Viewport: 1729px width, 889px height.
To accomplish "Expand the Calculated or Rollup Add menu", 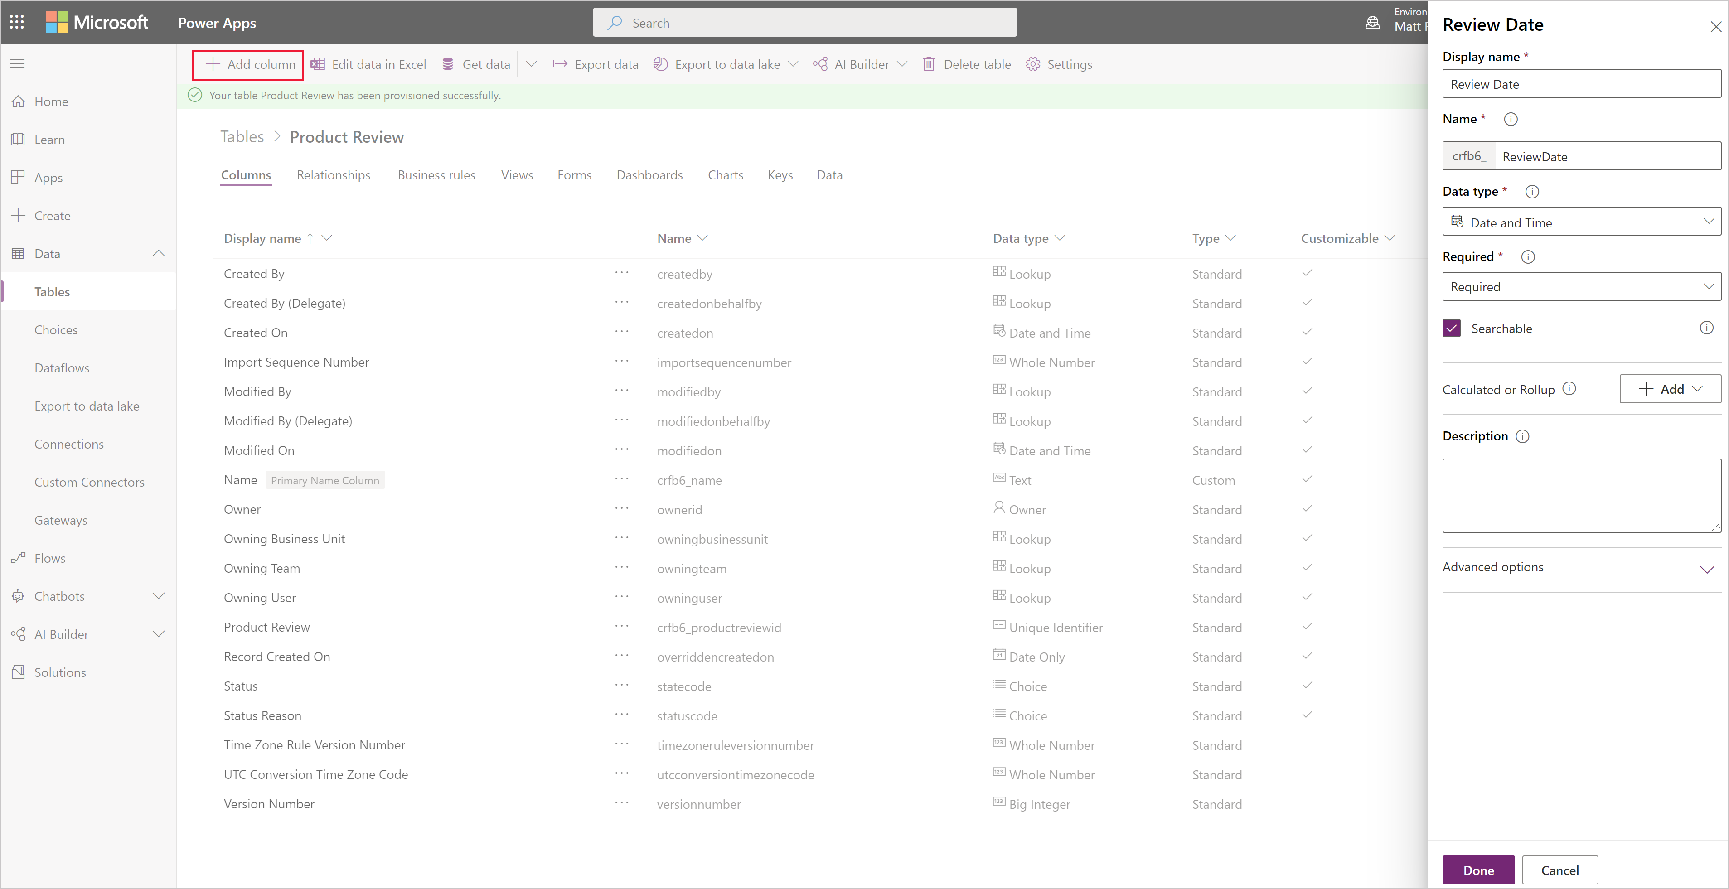I will [1697, 389].
